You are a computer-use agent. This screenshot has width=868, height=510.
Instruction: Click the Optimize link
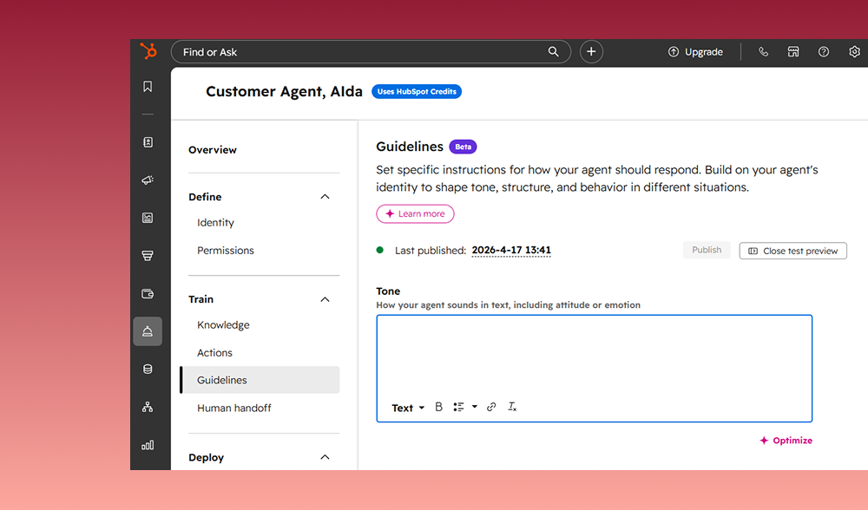[x=786, y=441]
